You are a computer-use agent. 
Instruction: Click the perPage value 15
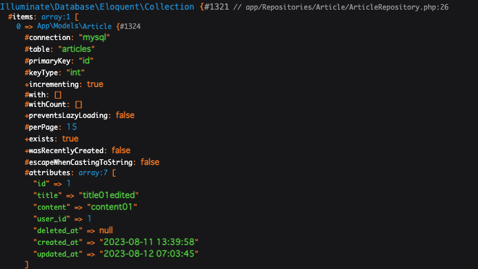pyautogui.click(x=72, y=127)
